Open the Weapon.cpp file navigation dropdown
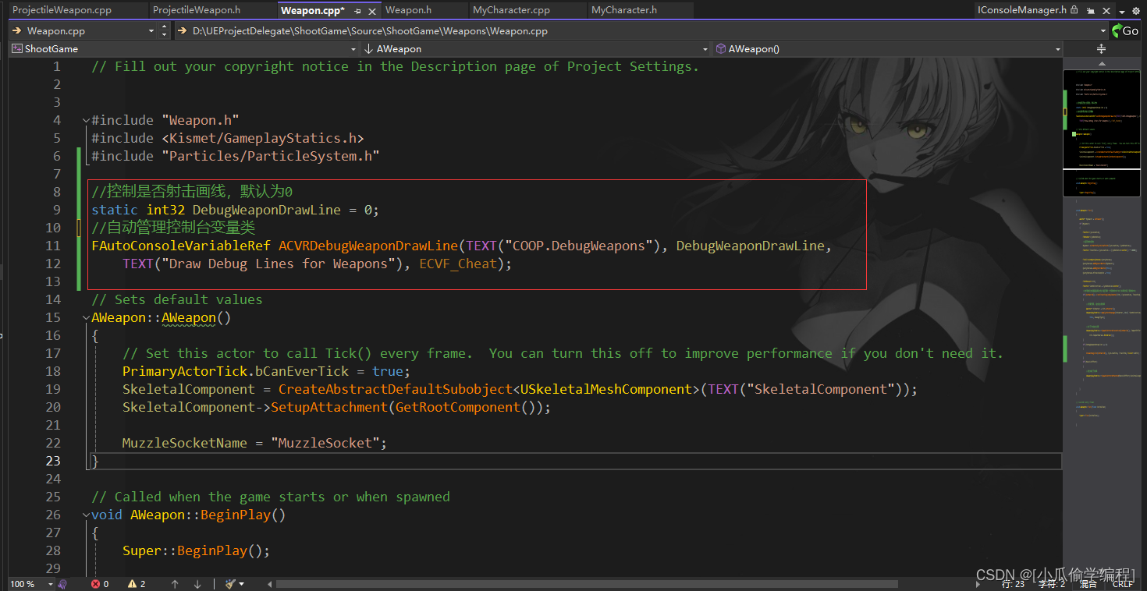Viewport: 1147px width, 591px height. [x=151, y=30]
